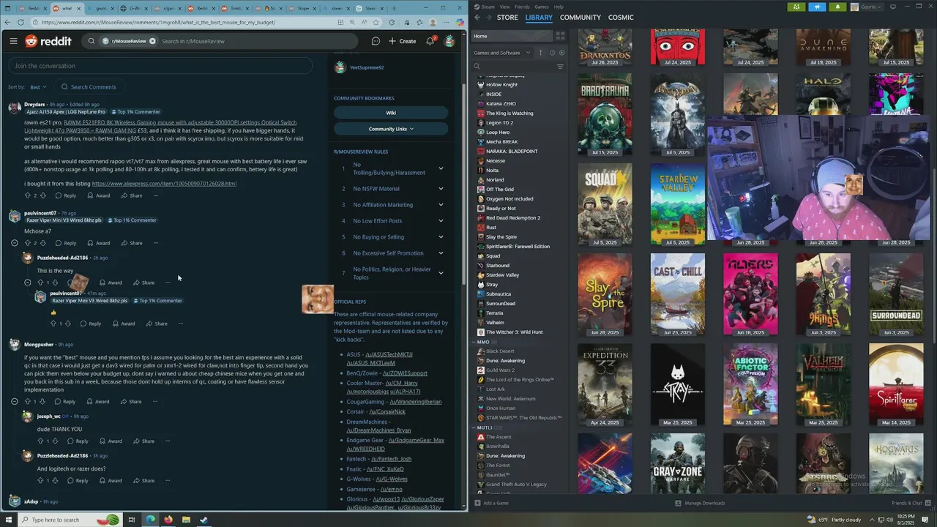Viewport: 937px width, 527px height.
Task: Upvote the Dreydars comment
Action: [28, 195]
